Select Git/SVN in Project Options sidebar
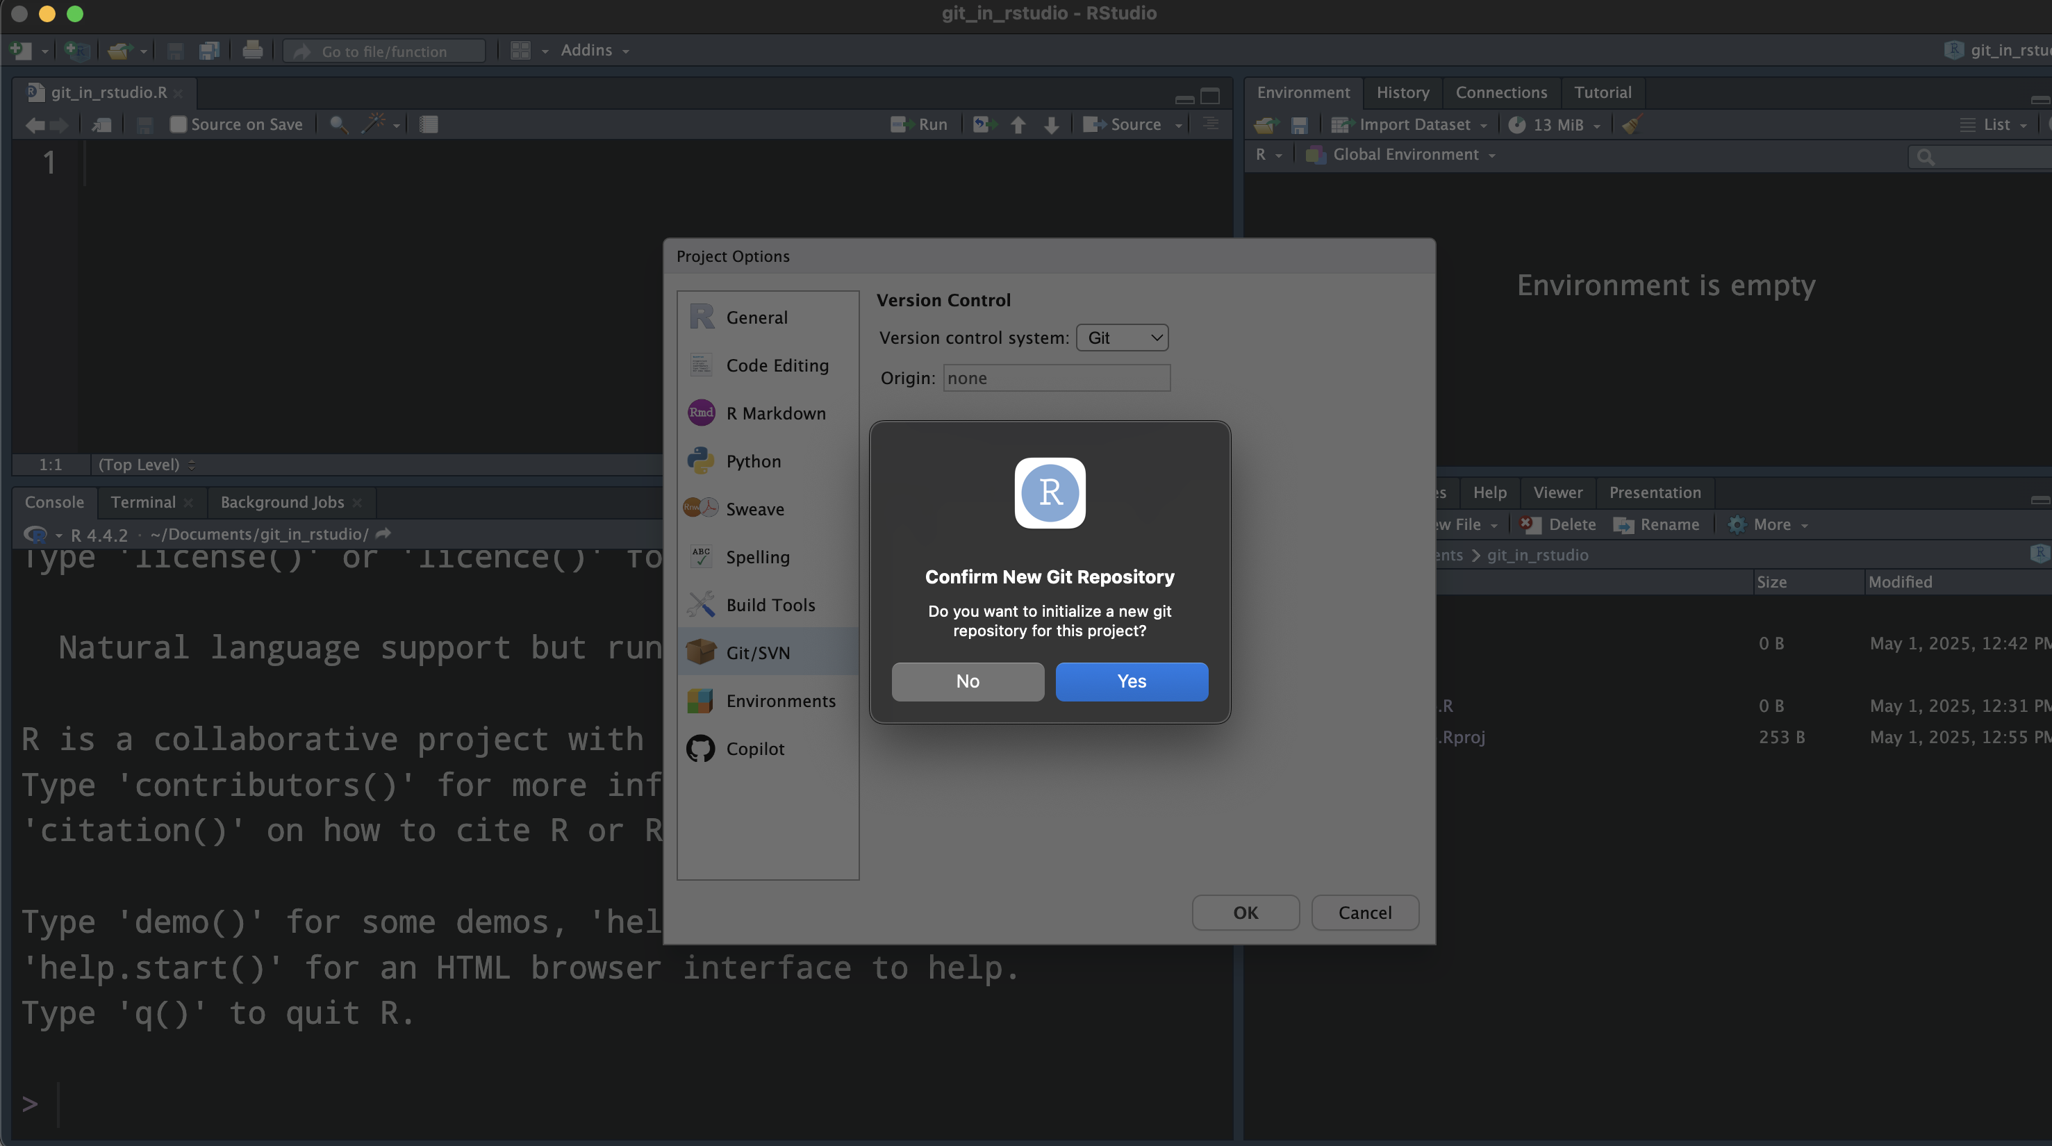 756,652
